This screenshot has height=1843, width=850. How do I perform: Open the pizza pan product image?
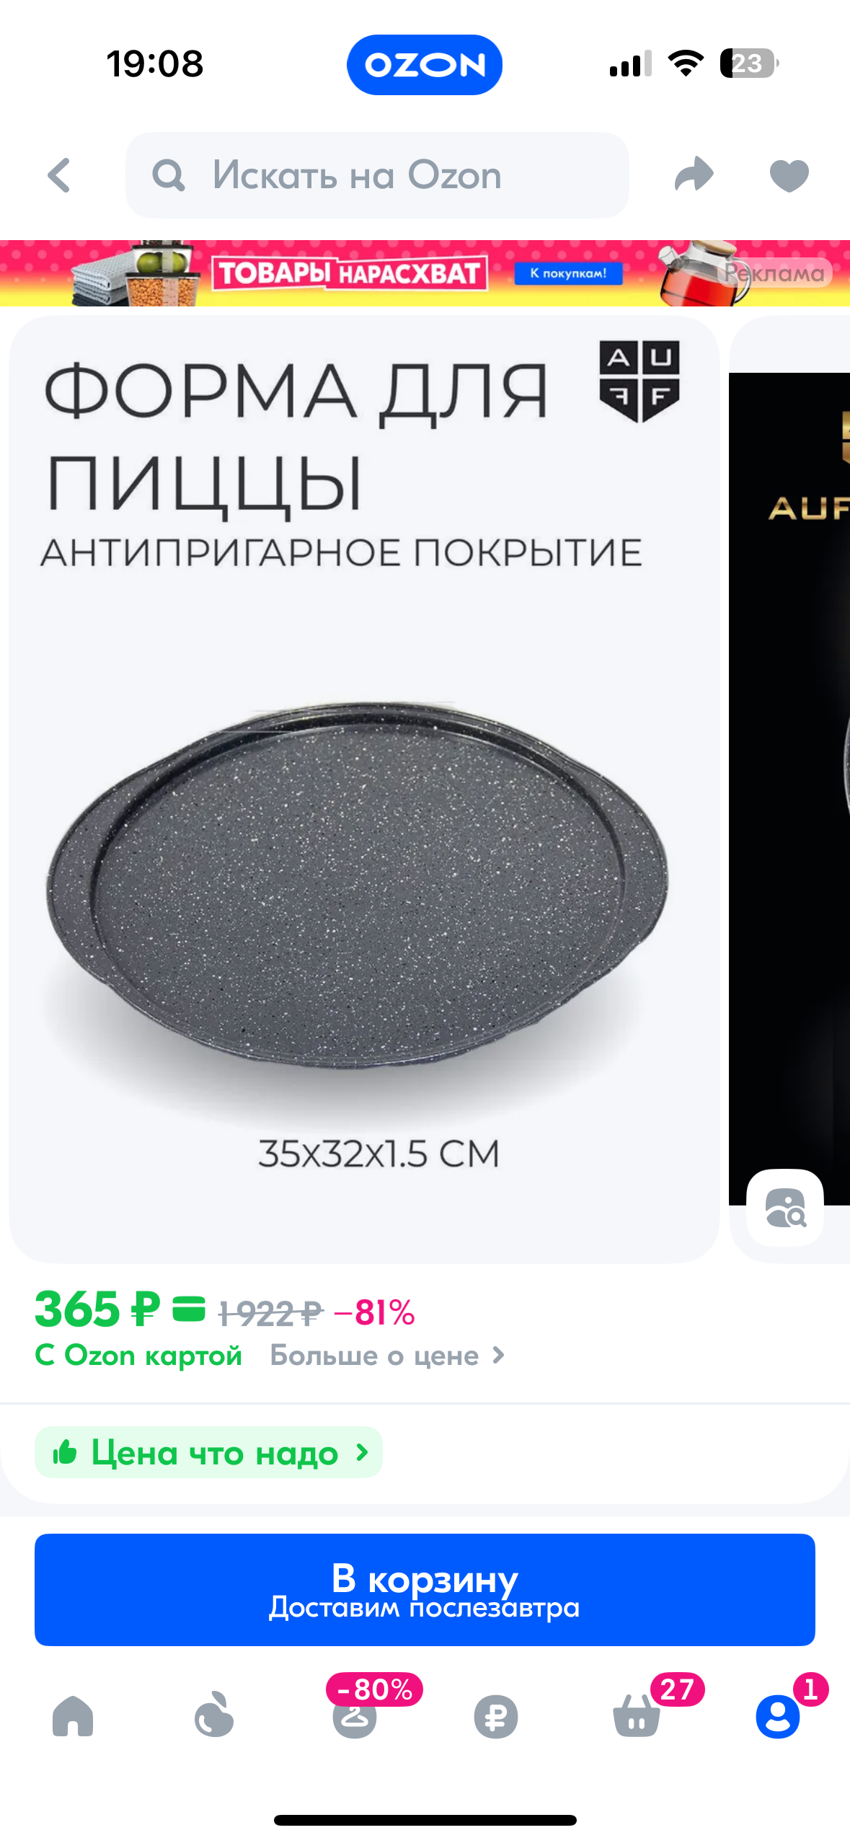[x=364, y=790]
